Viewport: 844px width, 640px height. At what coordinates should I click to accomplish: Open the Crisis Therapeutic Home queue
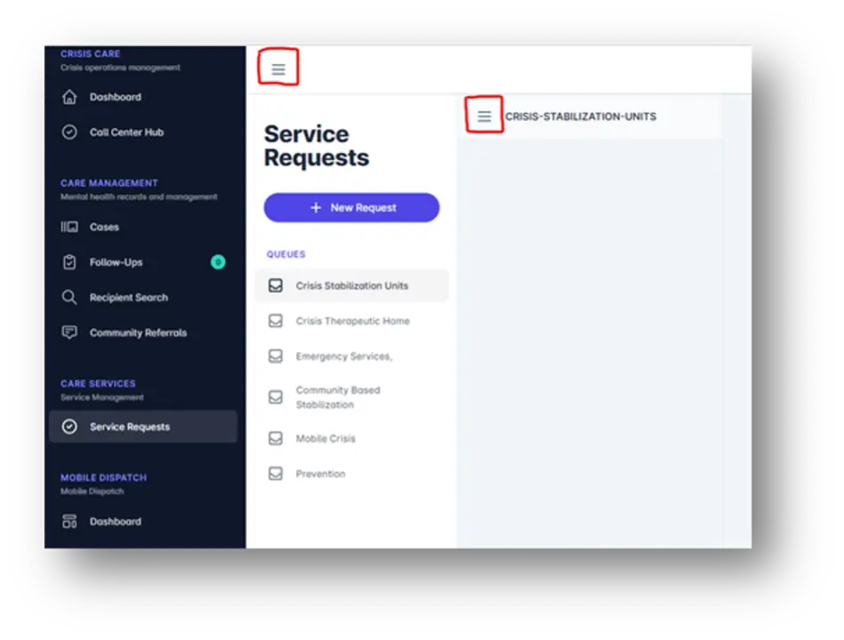click(352, 321)
